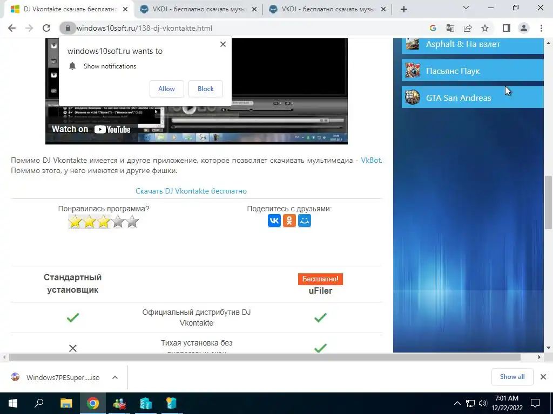553x414 pixels.
Task: Block notifications from windows10soft.ru
Action: [206, 89]
